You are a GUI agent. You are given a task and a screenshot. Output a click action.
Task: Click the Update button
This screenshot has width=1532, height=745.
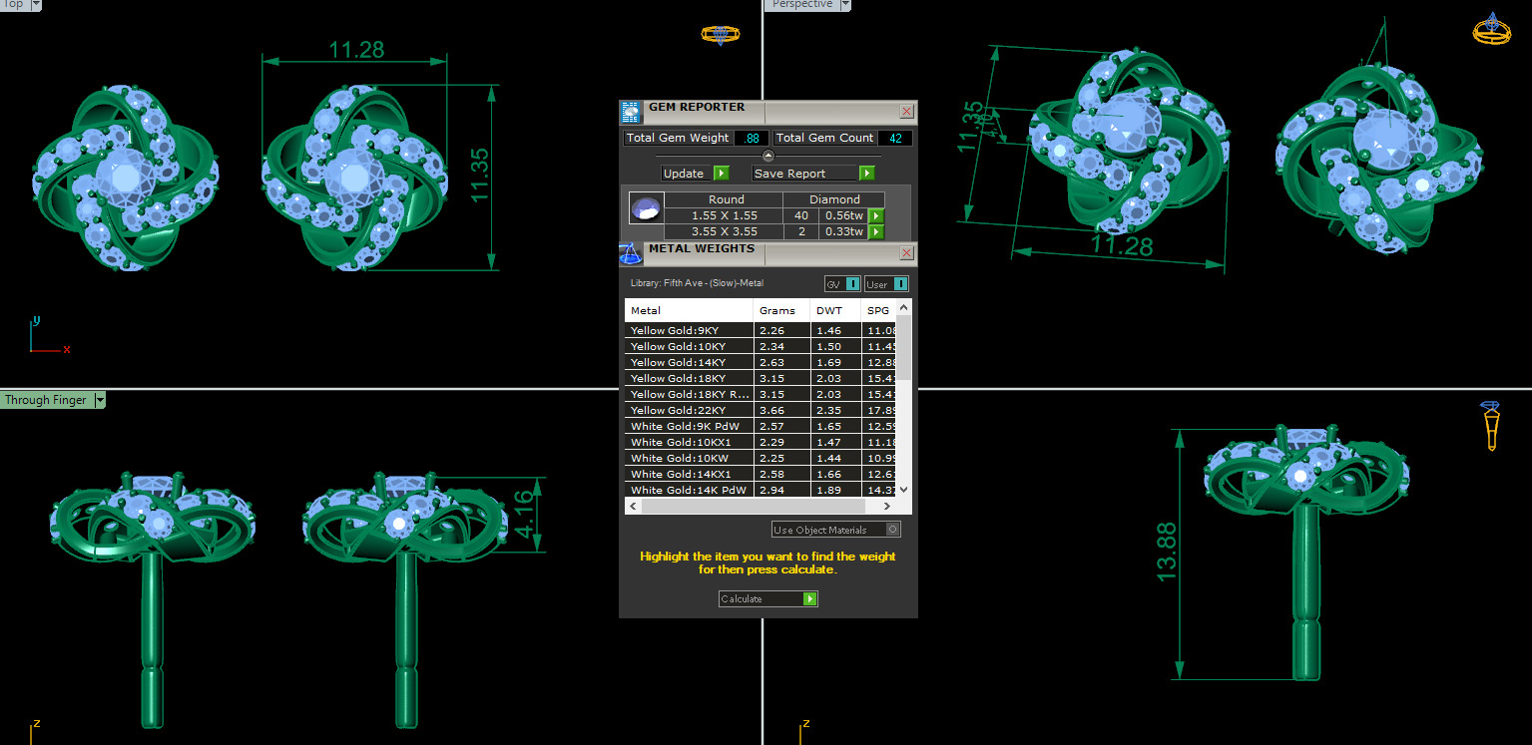696,174
